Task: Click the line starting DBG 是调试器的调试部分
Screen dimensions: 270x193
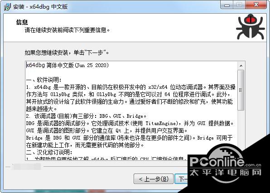Action: point(130,123)
